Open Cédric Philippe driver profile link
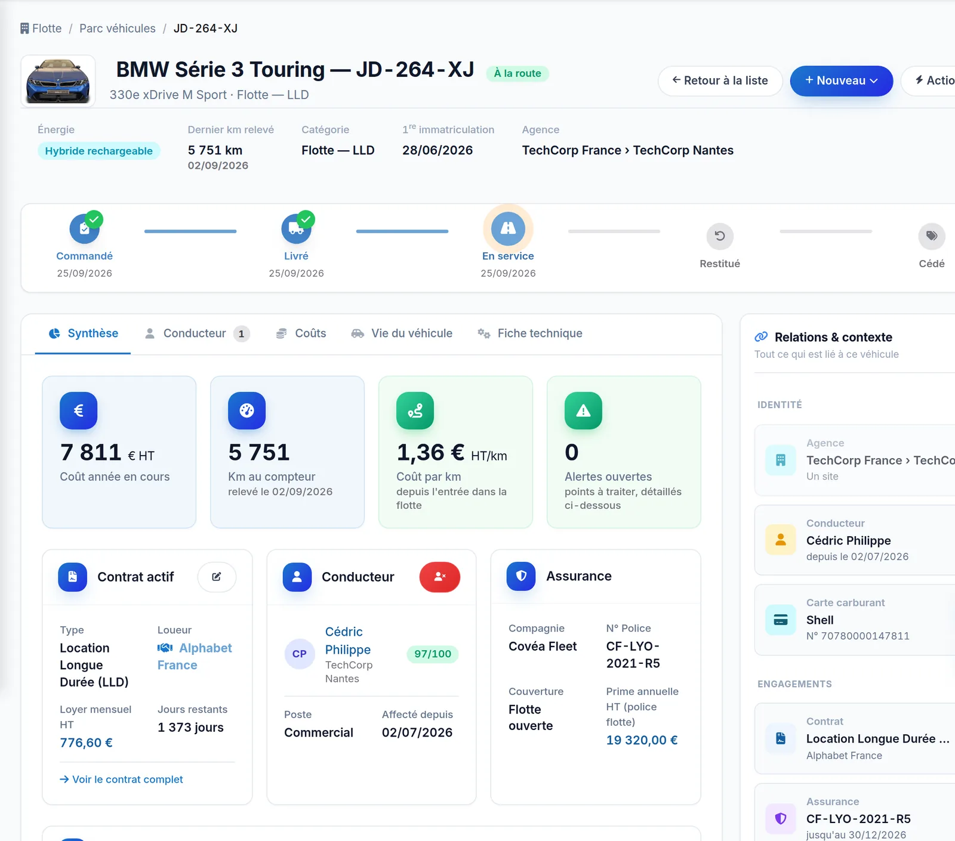This screenshot has height=841, width=955. 348,641
